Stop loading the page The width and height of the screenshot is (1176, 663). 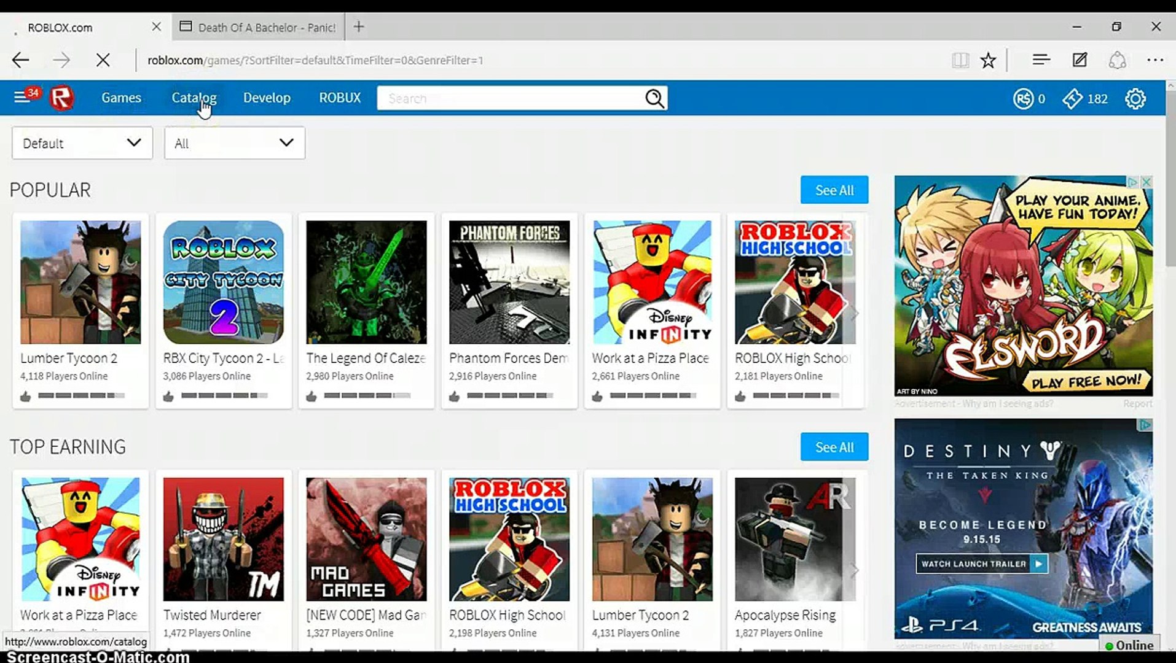pyautogui.click(x=103, y=60)
